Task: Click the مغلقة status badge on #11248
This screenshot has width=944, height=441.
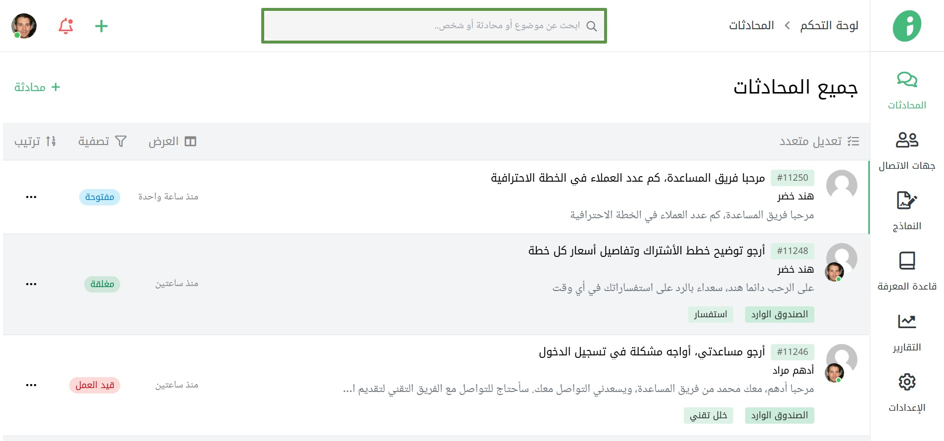Action: tap(102, 284)
